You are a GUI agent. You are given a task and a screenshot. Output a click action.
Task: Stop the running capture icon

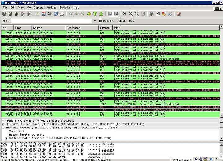tap(23, 14)
